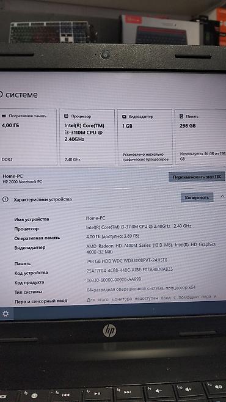Select the processor icon in Процессор card

(66, 116)
